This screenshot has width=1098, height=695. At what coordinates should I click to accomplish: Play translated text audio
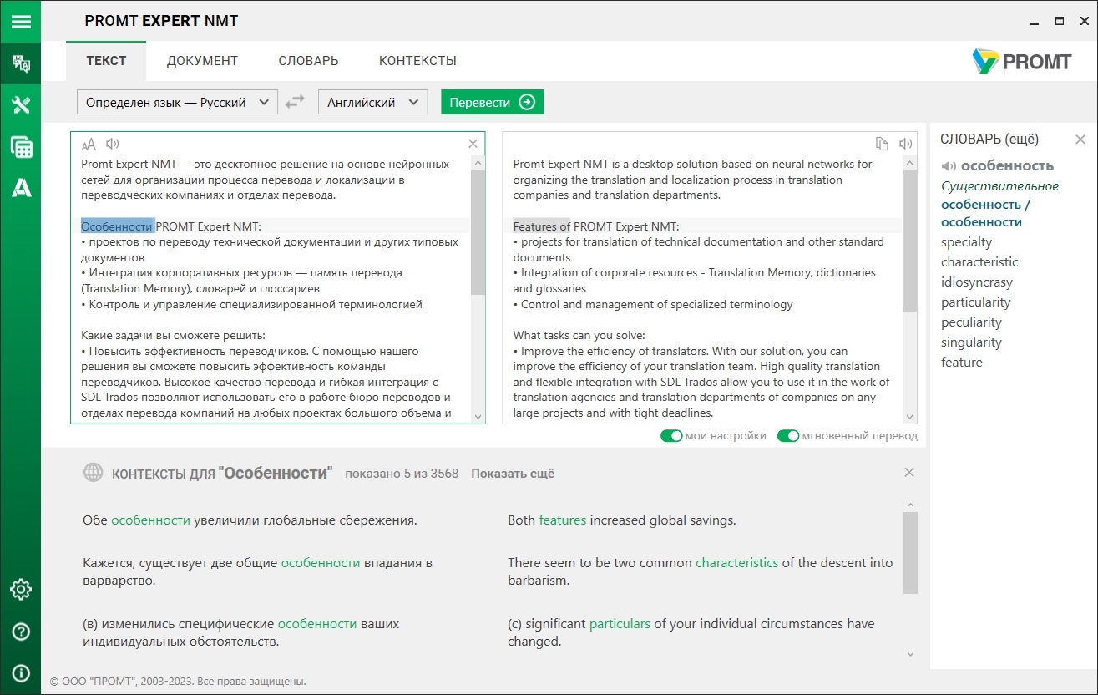point(906,144)
